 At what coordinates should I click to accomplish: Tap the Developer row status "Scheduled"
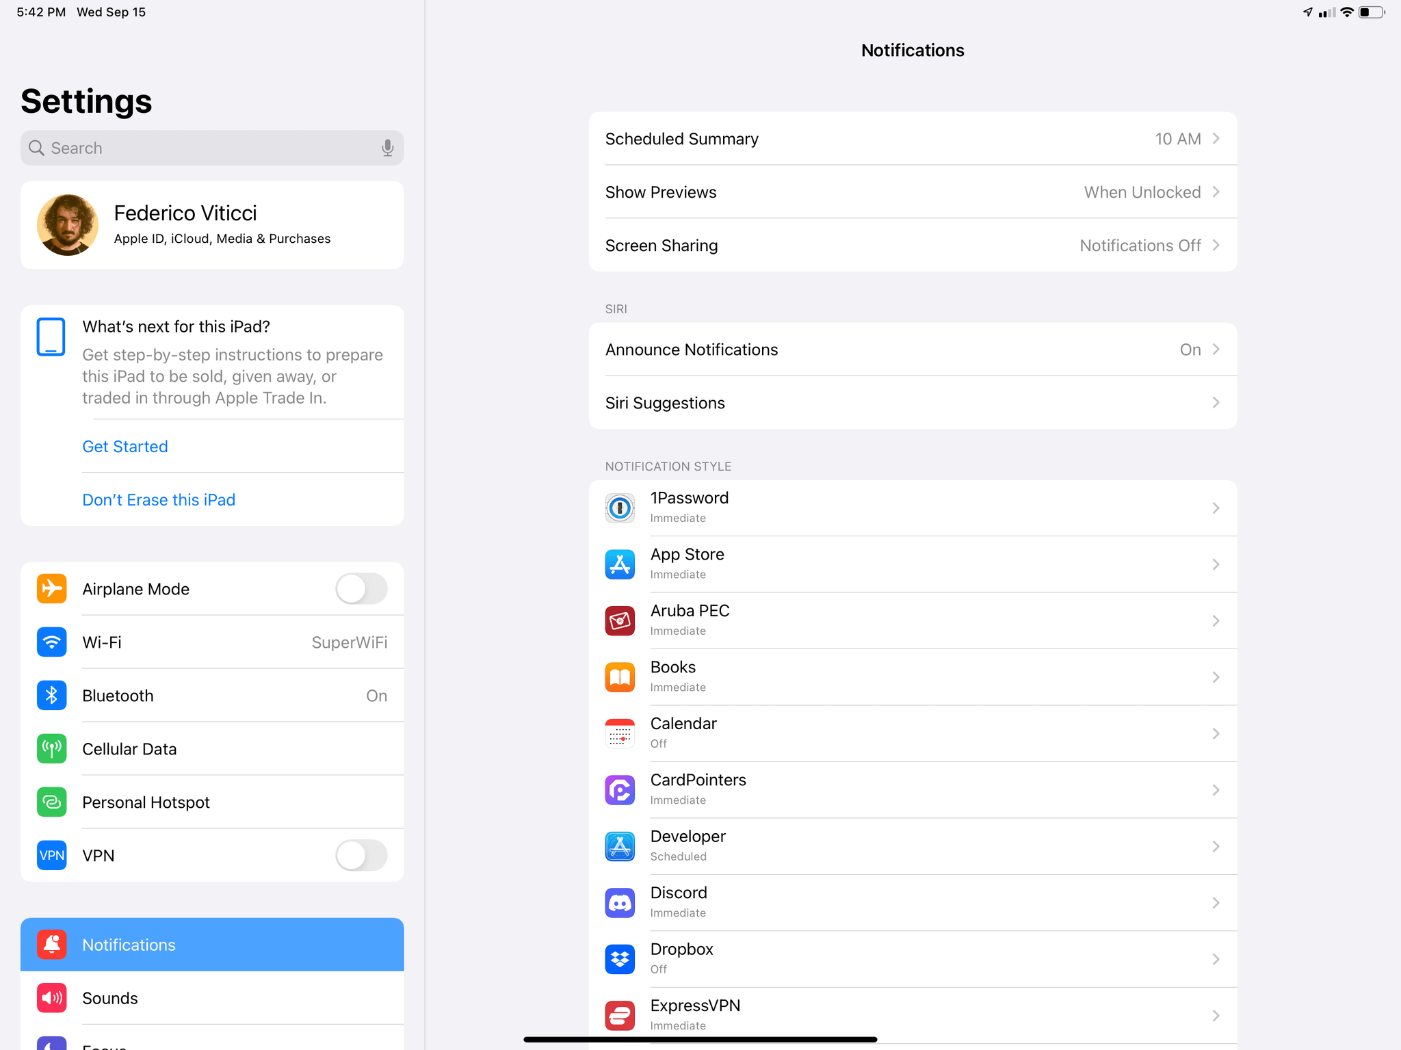[678, 856]
